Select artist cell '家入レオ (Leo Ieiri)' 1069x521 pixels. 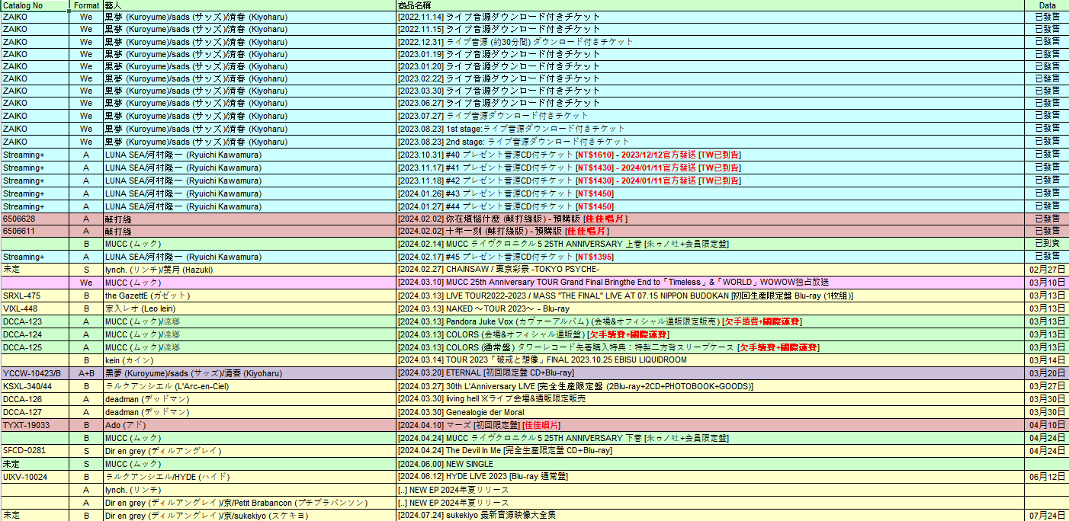(x=249, y=308)
